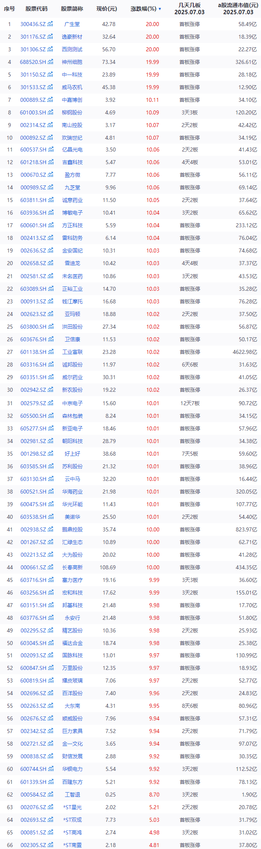
Task: Open stock code link 000851.SZ
Action: [33, 832]
